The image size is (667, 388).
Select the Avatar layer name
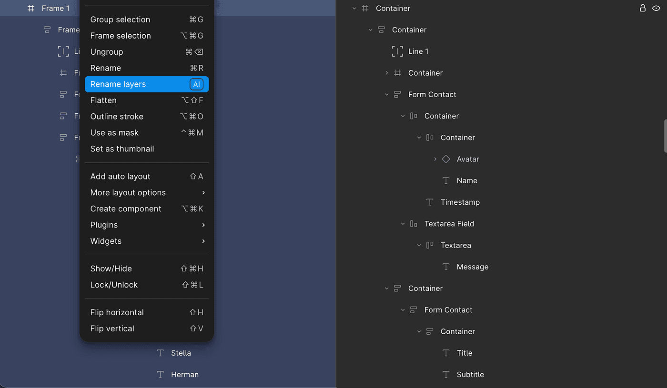[468, 159]
